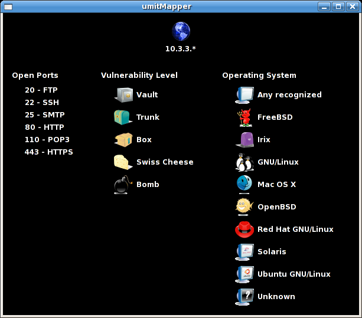Click the Any recognized label text
This screenshot has width=362, height=318.
tap(289, 95)
